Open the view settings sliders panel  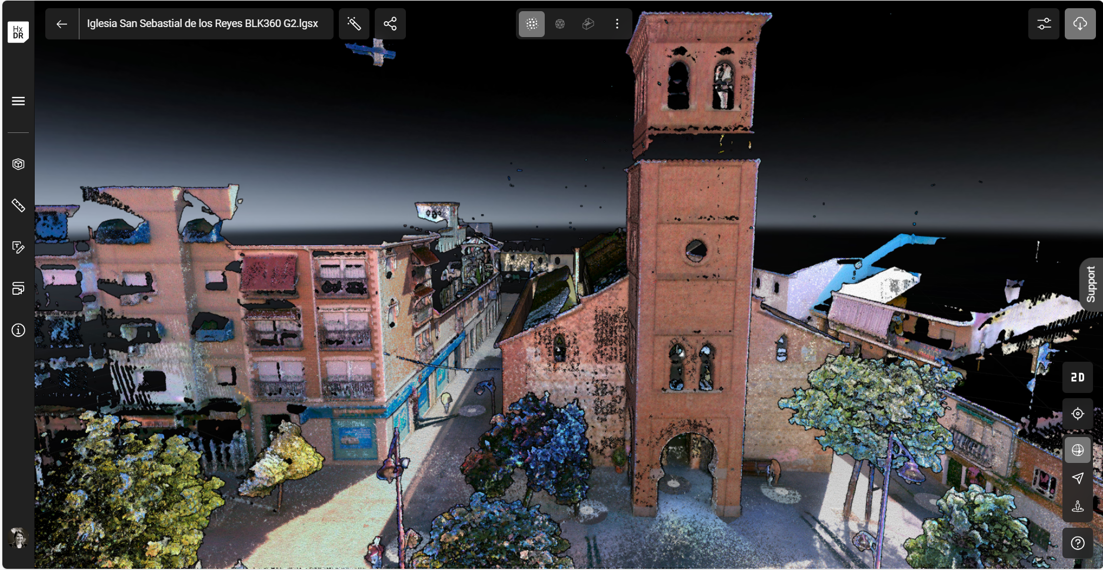coord(1044,24)
